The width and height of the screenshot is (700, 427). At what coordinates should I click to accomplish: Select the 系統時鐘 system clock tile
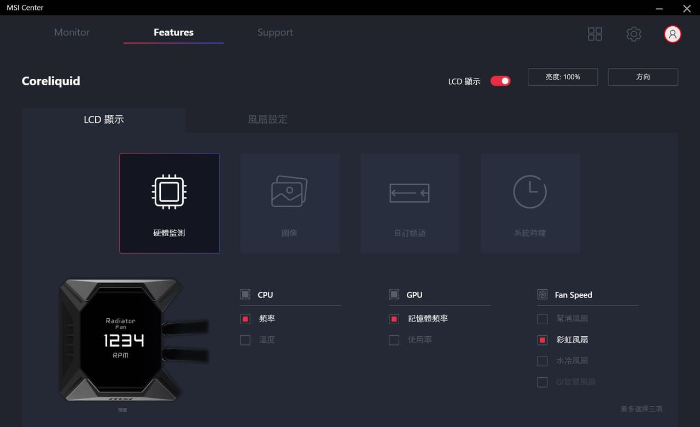coord(530,203)
